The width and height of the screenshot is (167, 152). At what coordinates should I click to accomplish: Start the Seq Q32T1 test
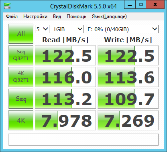(21, 55)
